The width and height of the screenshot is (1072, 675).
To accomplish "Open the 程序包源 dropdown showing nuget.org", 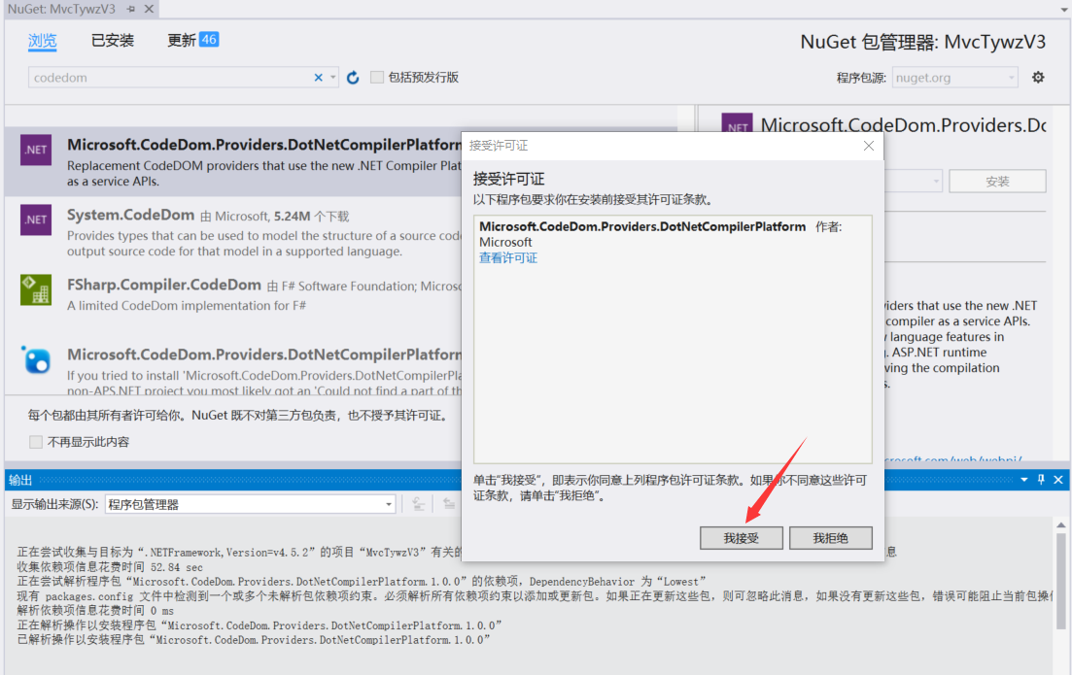I will tap(953, 77).
